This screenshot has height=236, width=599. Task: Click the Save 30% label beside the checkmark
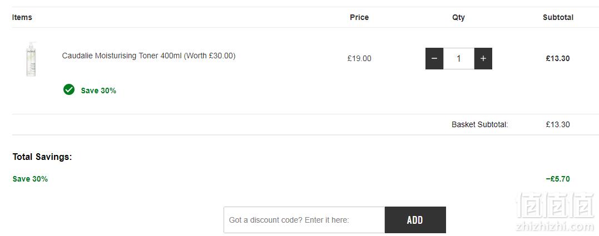[x=98, y=91]
